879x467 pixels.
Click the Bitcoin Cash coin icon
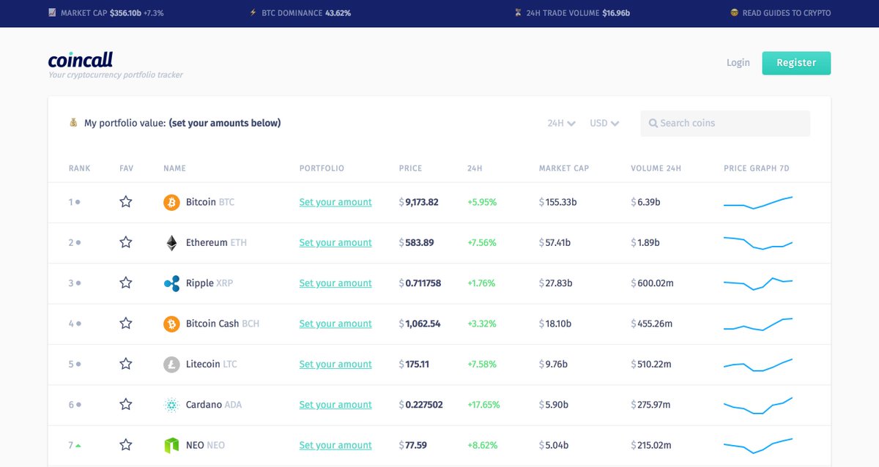[171, 324]
